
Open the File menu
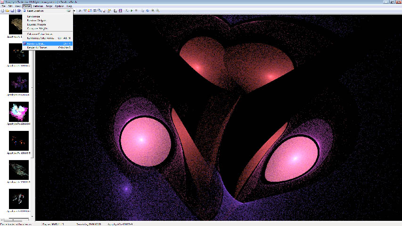(x=4, y=6)
